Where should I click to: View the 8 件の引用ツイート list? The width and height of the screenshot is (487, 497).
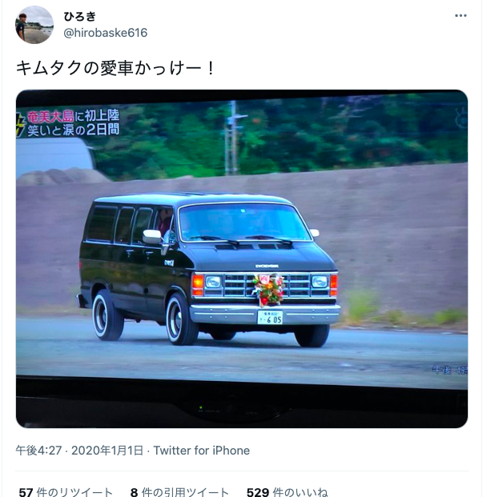[x=179, y=491]
